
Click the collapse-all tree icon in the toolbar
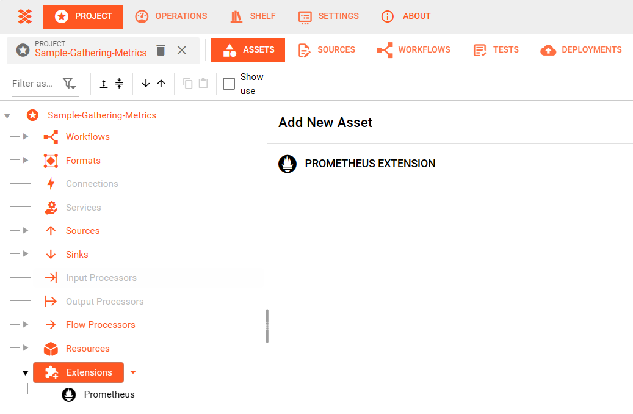pyautogui.click(x=120, y=83)
